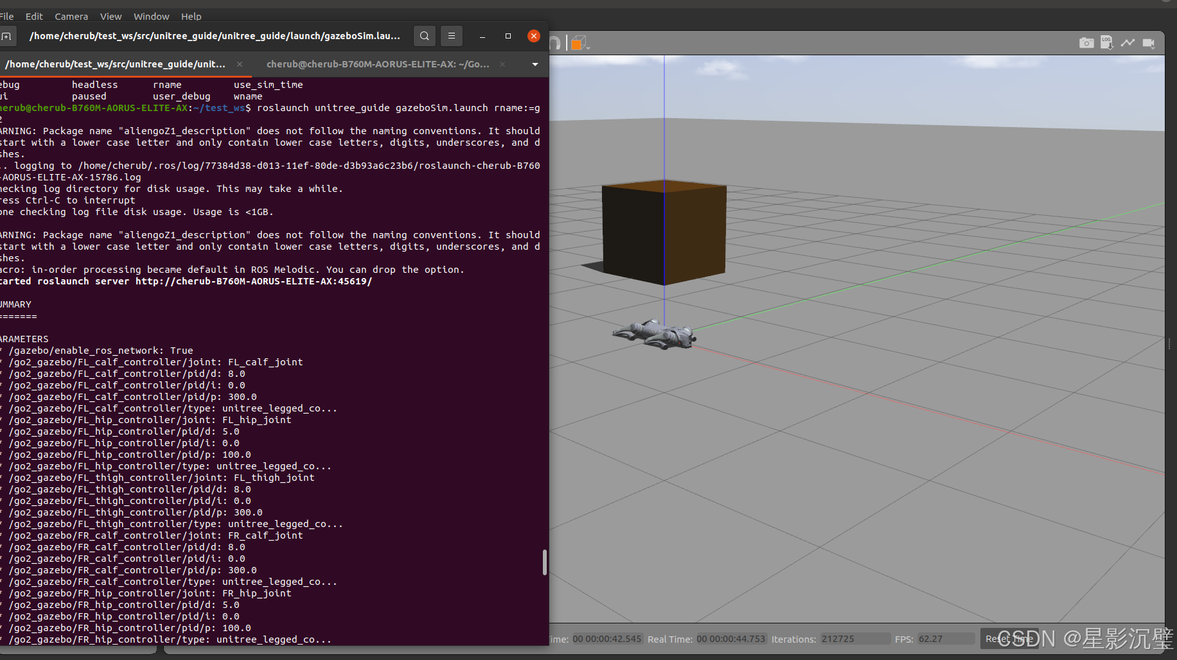
Task: Click the 'headless' argument text
Action: (x=94, y=85)
